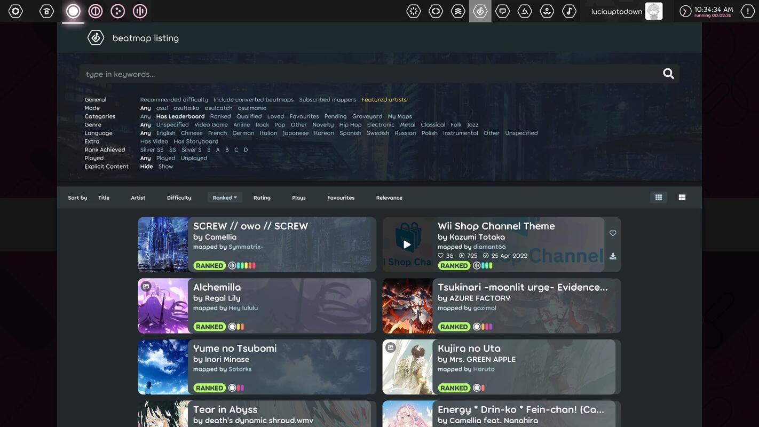Screen dimensions: 759x427
Task: Open Kujira no Uta cover thumbnail
Action: (408, 367)
